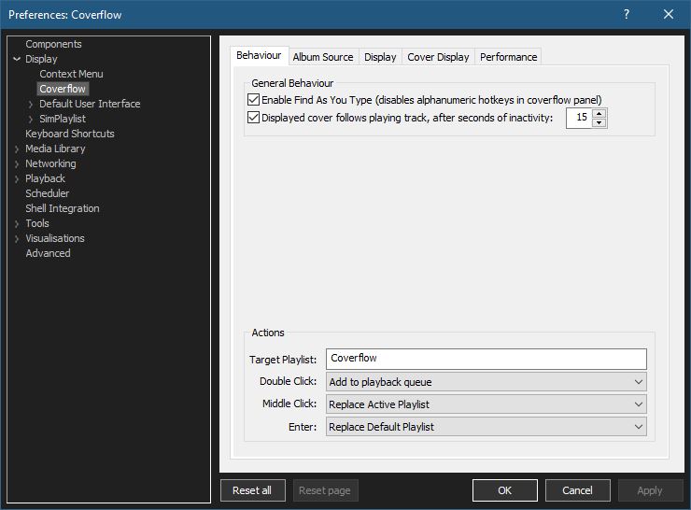Open the Double Click action dropdown

point(486,382)
